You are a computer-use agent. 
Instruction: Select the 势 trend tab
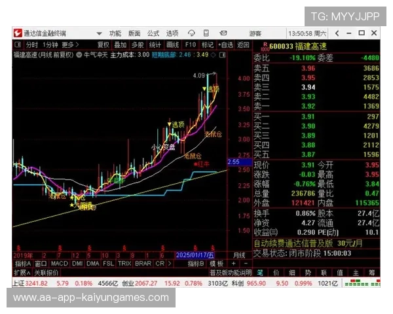coord(308,273)
